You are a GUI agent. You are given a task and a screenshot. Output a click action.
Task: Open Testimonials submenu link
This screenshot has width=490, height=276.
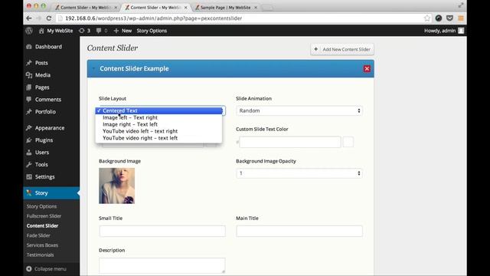pos(40,255)
